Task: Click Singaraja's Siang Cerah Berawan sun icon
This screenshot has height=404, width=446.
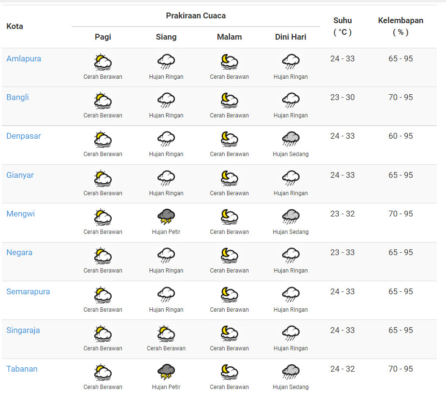Action: pos(166,333)
